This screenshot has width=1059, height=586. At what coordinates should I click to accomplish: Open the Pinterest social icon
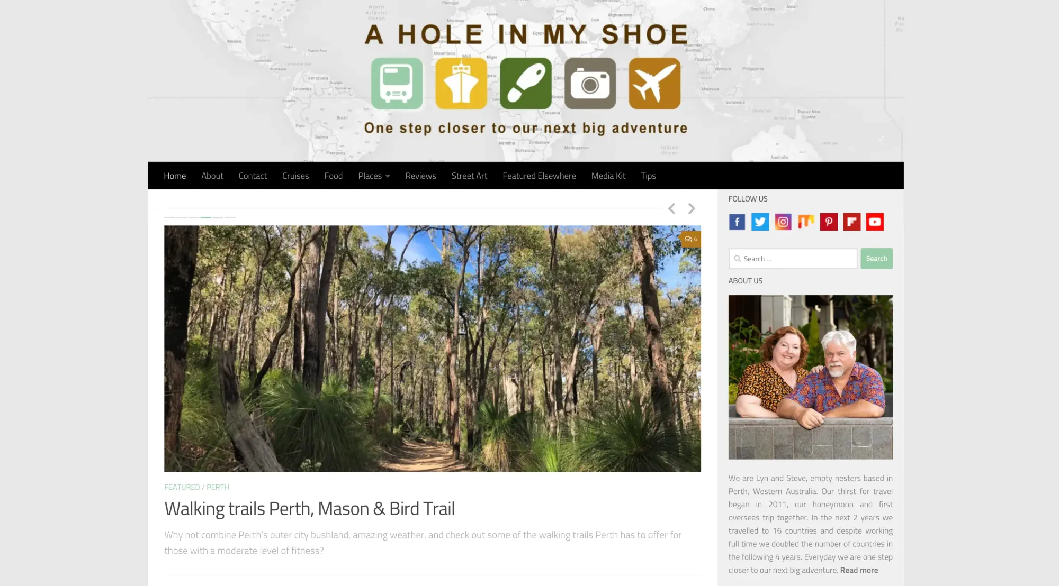829,222
